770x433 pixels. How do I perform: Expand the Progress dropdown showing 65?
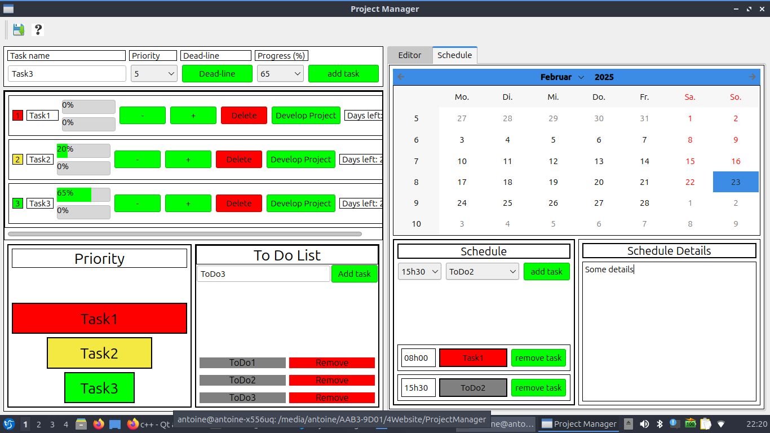click(280, 74)
